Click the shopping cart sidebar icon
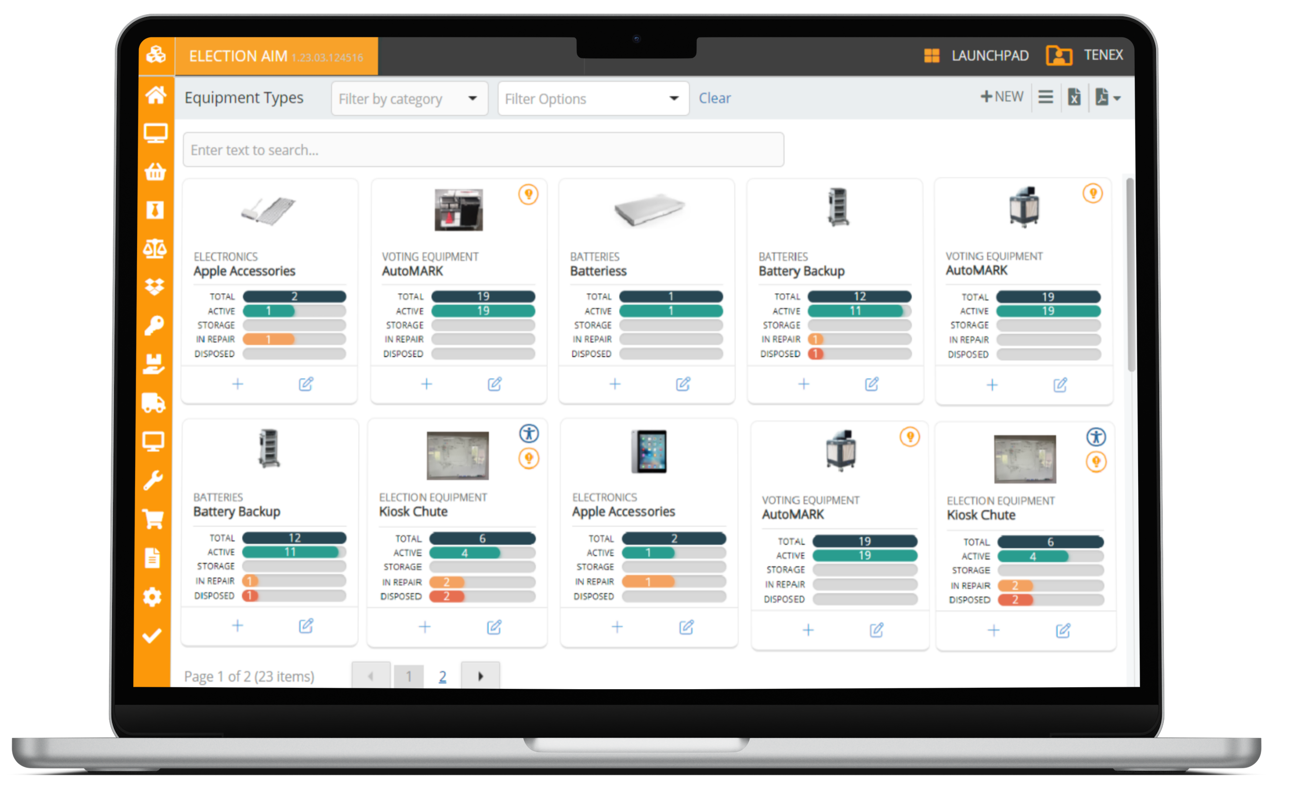Image resolution: width=1300 pixels, height=785 pixels. click(x=153, y=520)
